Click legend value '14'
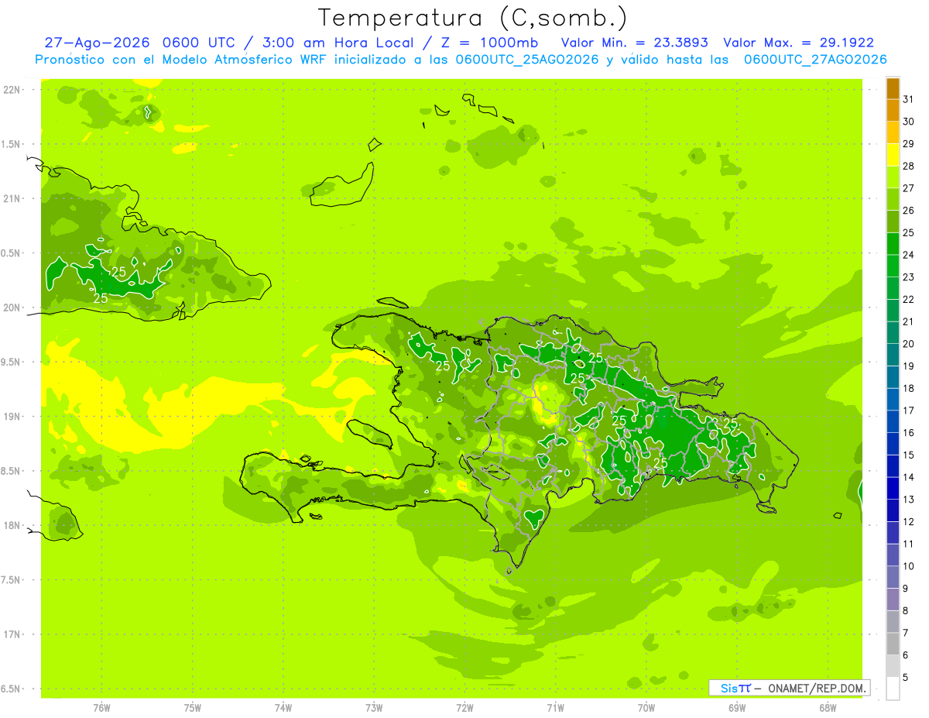This screenshot has width=929, height=718. (x=909, y=477)
